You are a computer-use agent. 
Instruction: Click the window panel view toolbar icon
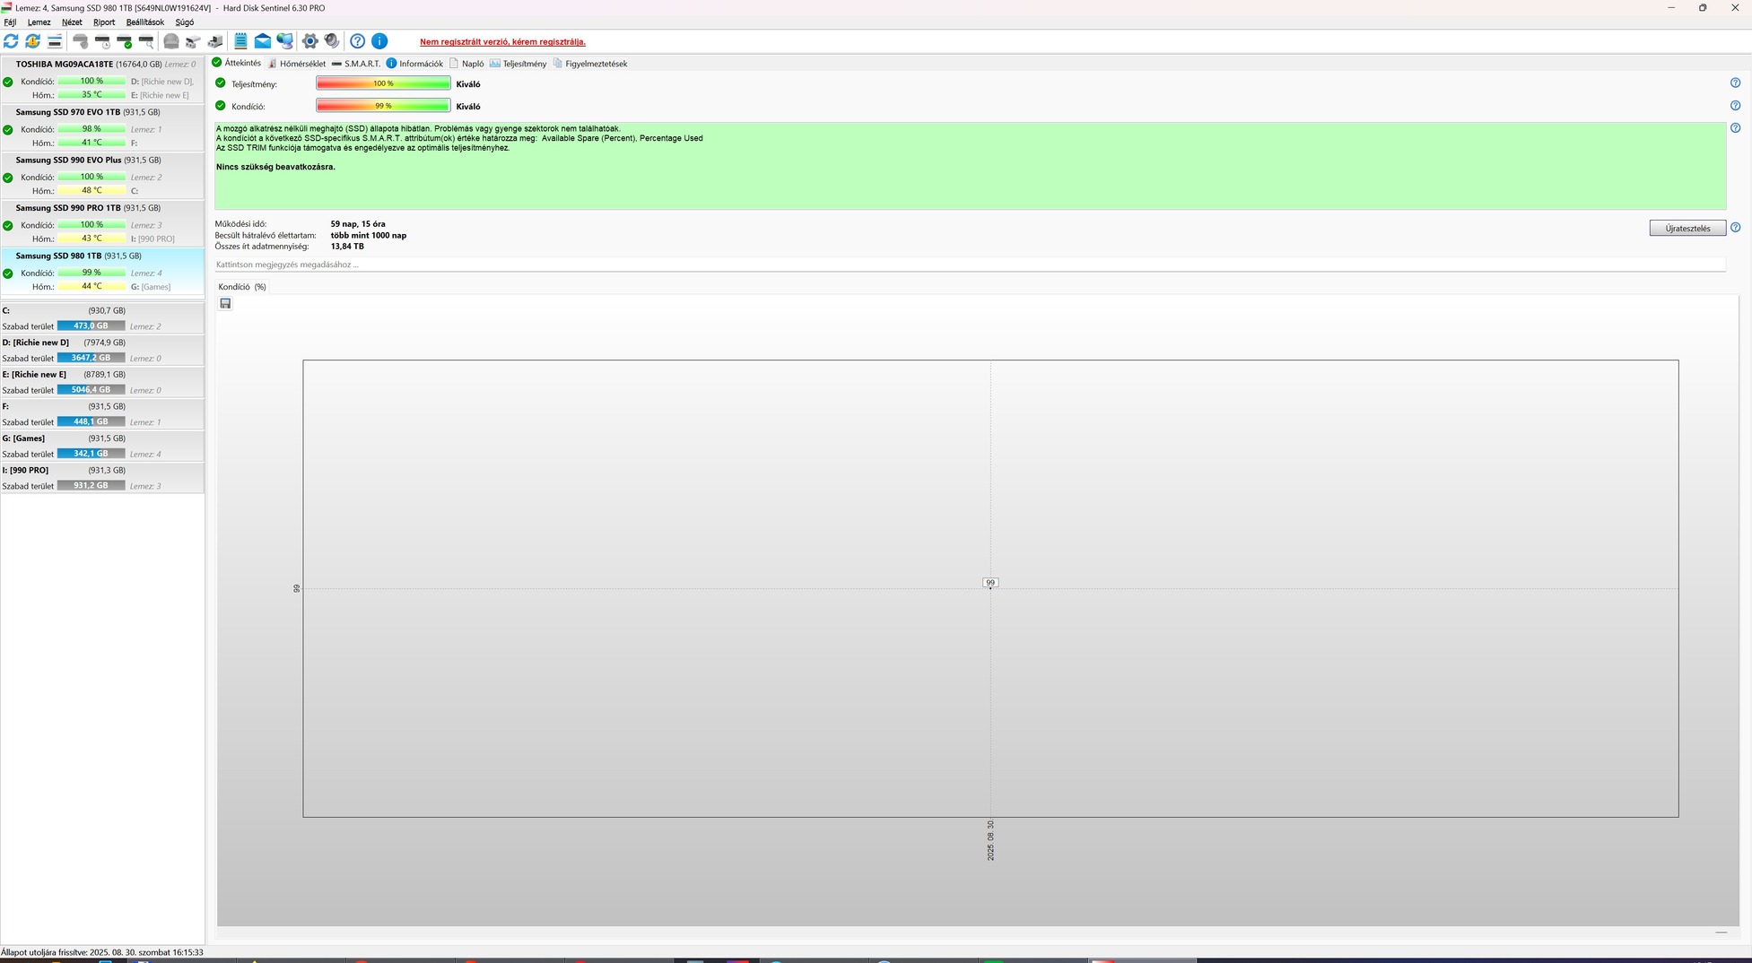pos(55,41)
